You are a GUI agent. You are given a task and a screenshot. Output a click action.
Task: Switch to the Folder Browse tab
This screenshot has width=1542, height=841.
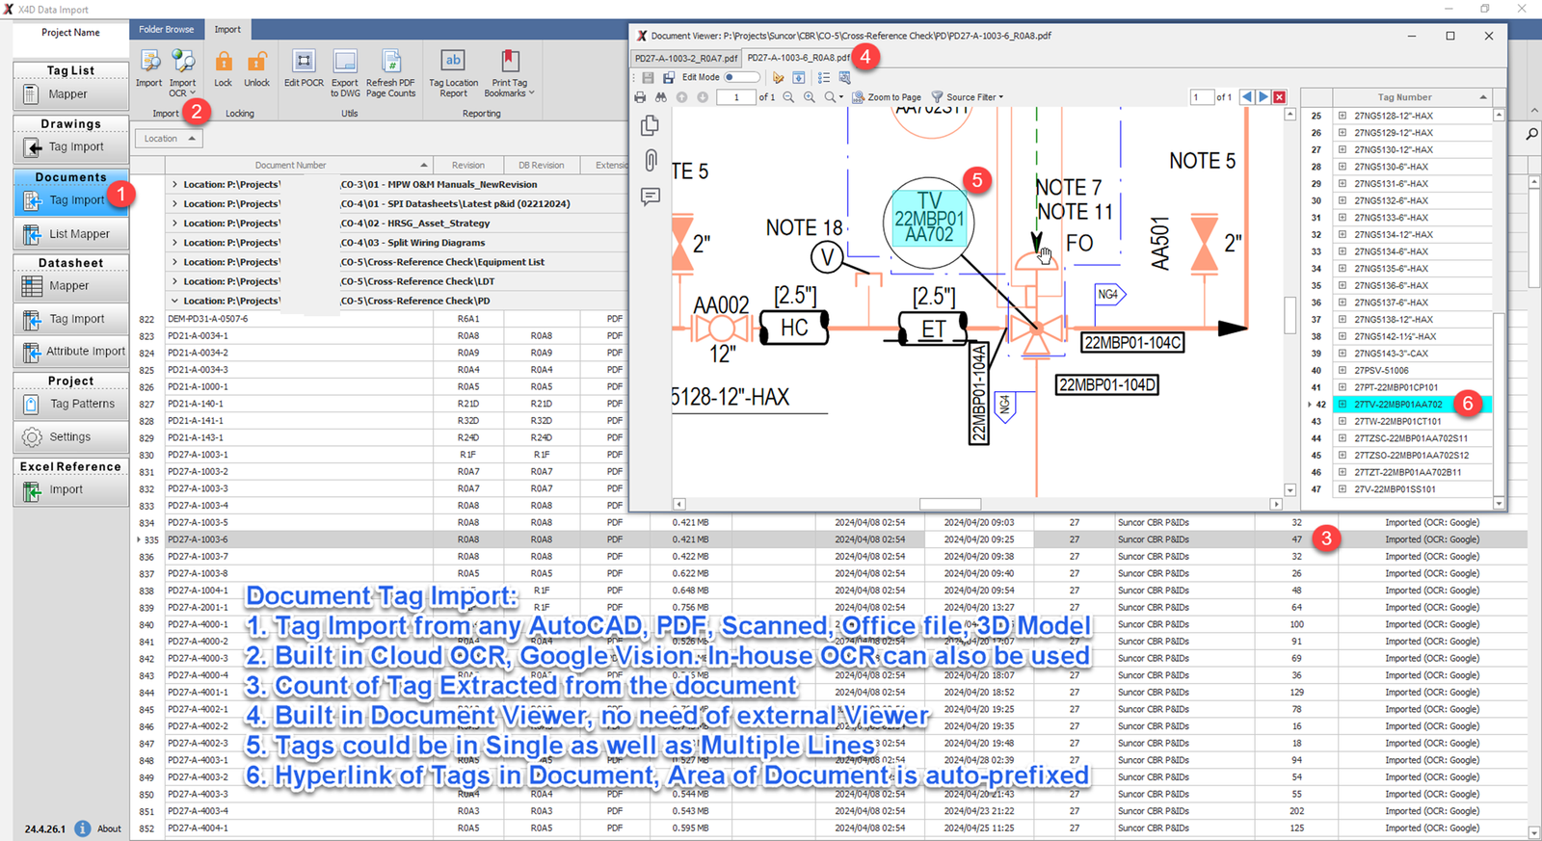pyautogui.click(x=166, y=29)
